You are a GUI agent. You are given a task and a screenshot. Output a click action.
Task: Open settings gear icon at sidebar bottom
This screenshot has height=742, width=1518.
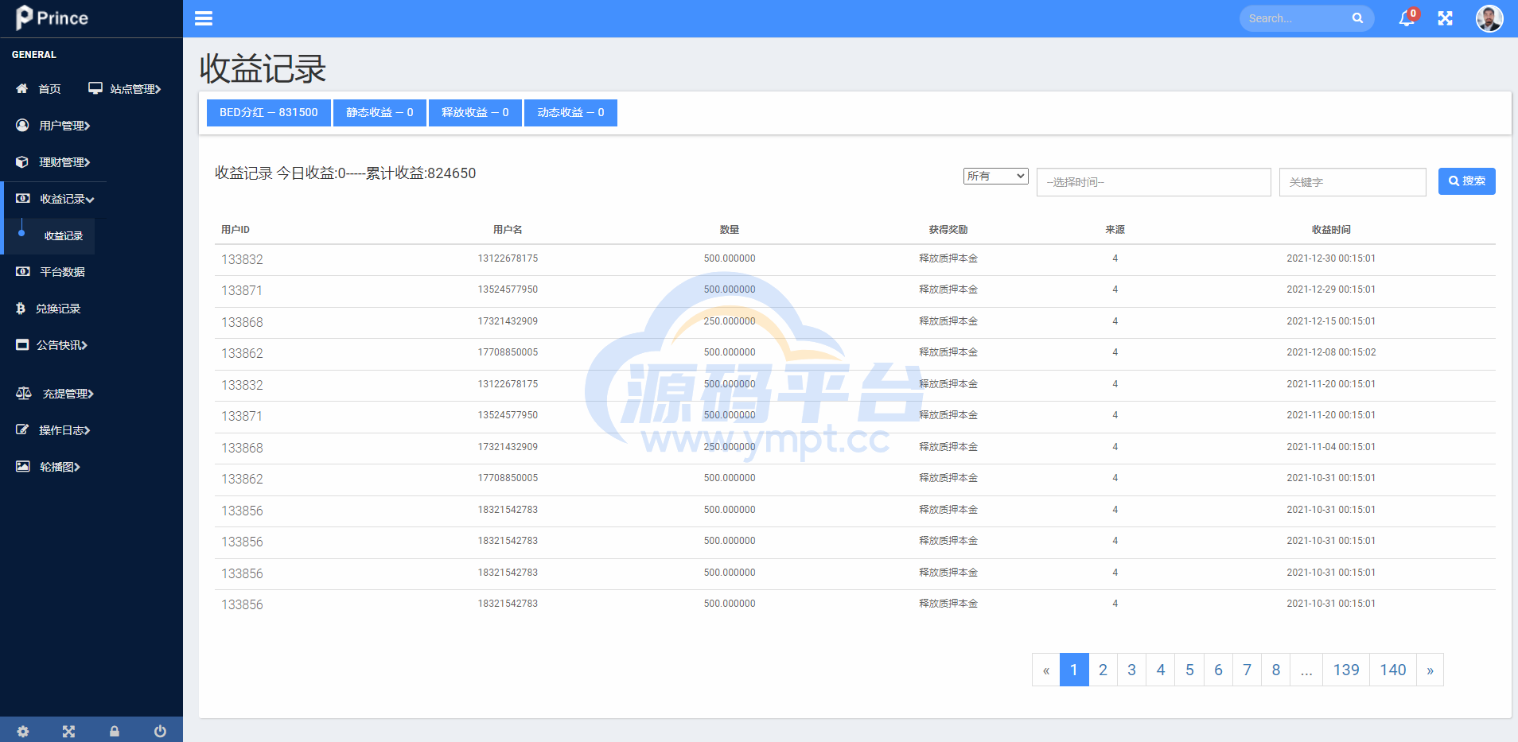[23, 731]
